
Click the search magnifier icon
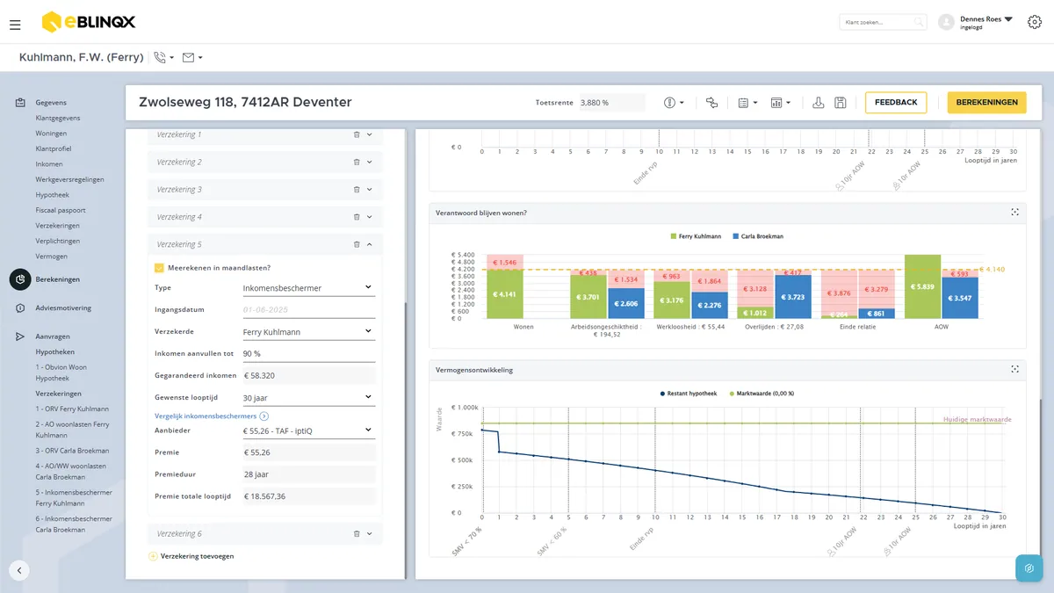[919, 22]
